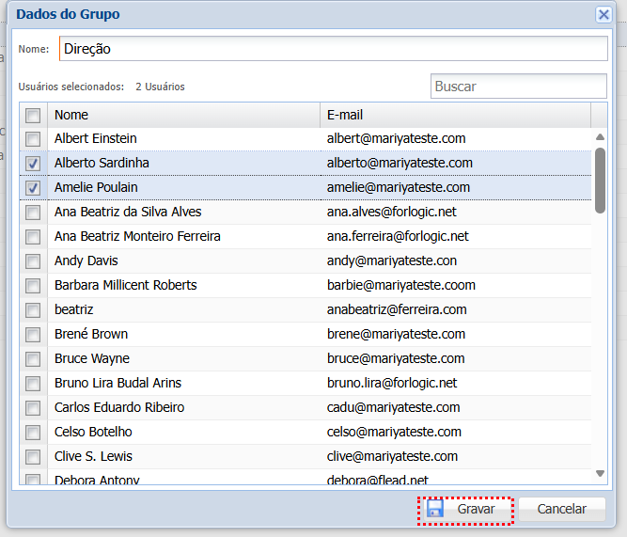Check the Albert Einstein checkbox
The image size is (627, 537).
33,139
